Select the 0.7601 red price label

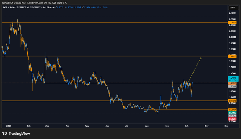232,119
